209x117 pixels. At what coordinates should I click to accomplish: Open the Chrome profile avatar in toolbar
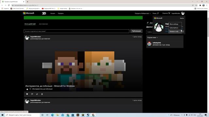click(203, 5)
